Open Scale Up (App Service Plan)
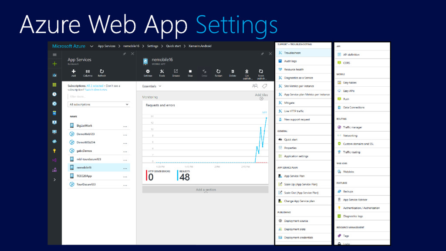The height and width of the screenshot is (251, 446). click(303, 184)
